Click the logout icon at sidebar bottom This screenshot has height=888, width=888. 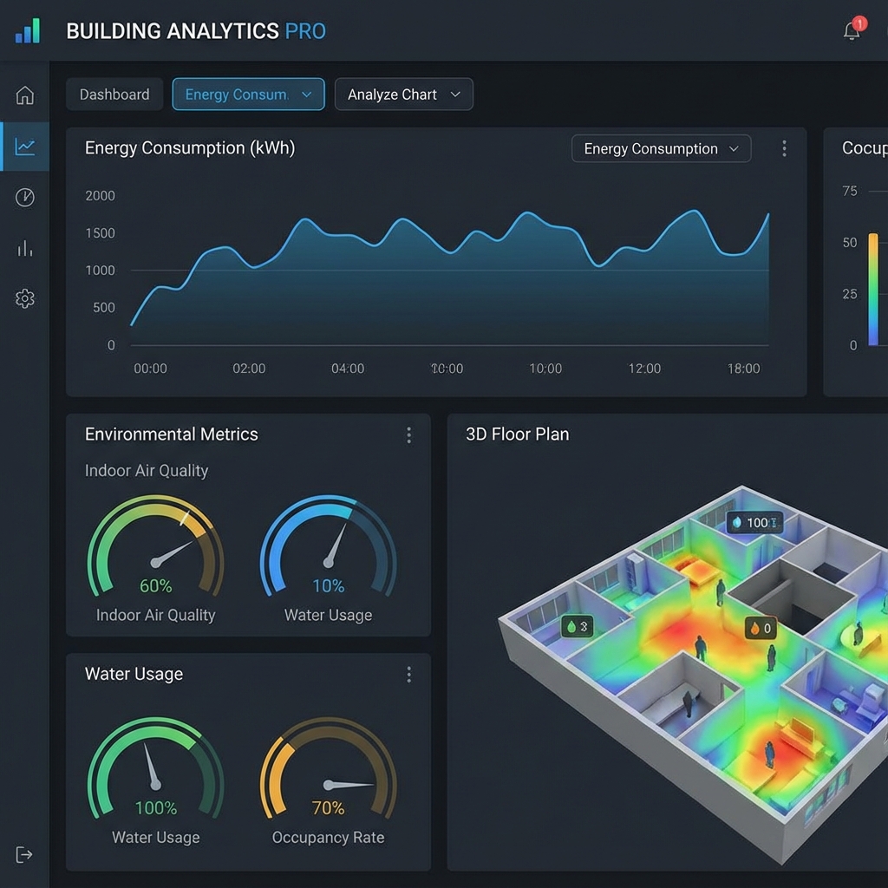pyautogui.click(x=25, y=855)
